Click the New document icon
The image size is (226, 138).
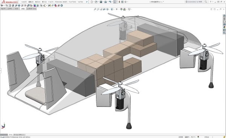point(92,2)
